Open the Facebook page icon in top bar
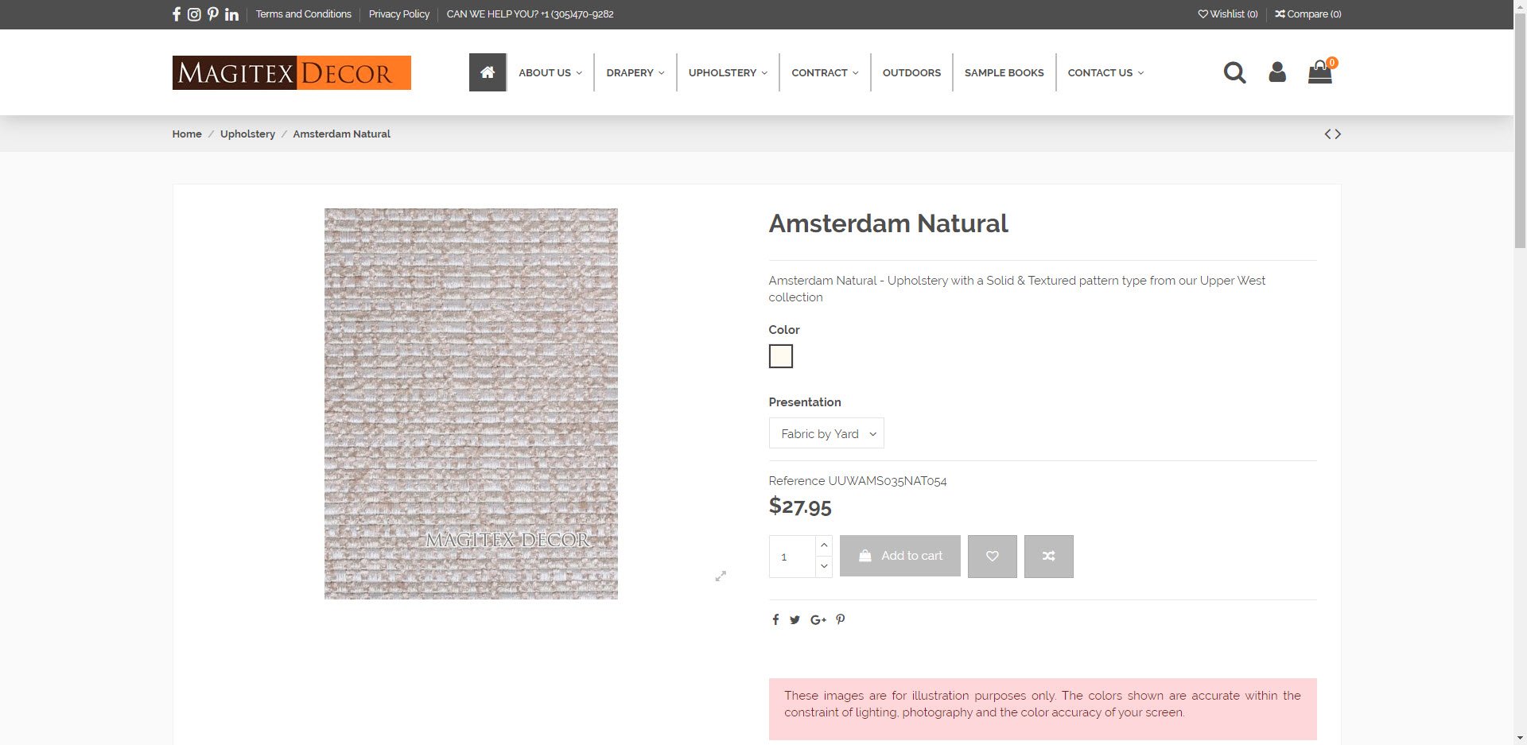Viewport: 1527px width, 745px height. click(x=177, y=14)
